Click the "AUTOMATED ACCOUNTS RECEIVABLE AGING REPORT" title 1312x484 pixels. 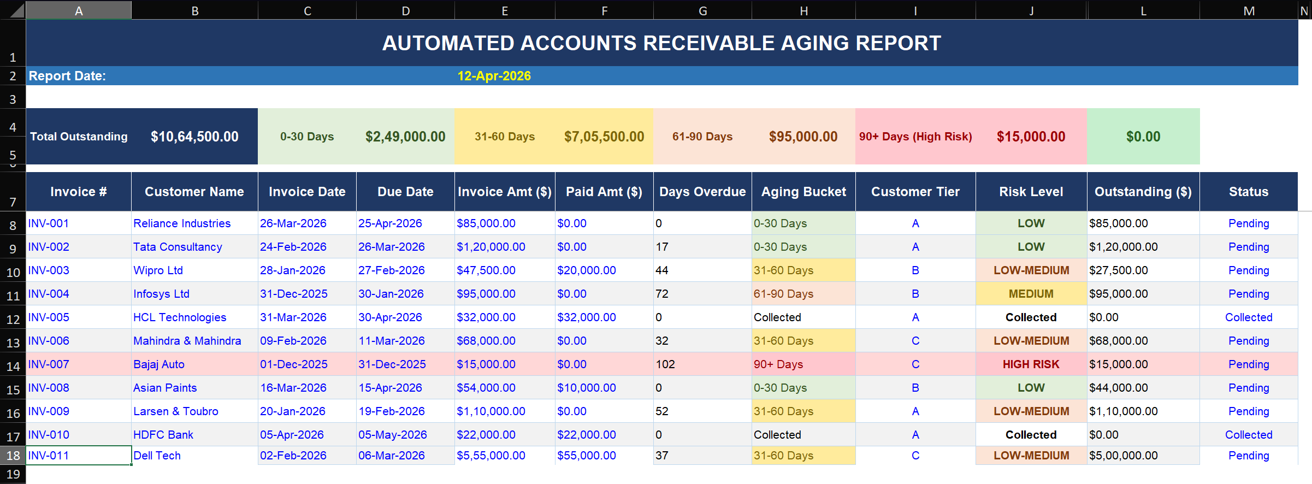coord(661,43)
